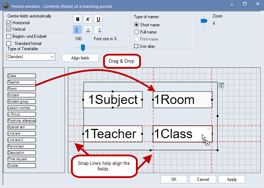Click the period box right-edge resize handle
264x188 pixels.
click(218, 116)
